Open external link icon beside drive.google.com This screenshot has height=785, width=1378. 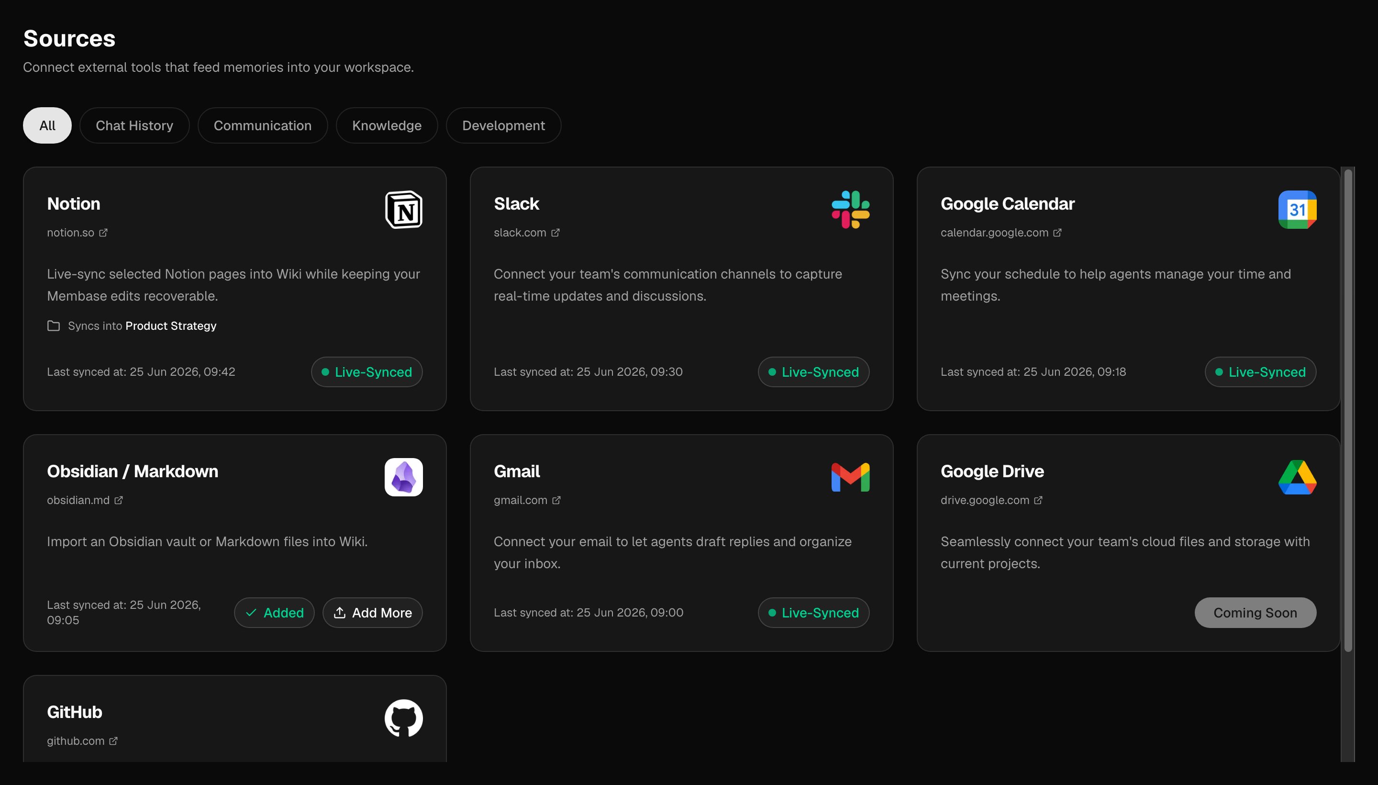(x=1038, y=500)
